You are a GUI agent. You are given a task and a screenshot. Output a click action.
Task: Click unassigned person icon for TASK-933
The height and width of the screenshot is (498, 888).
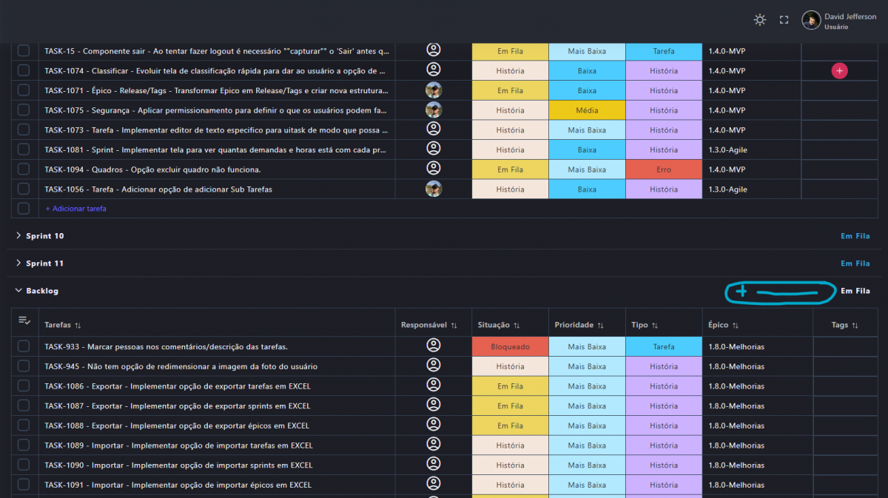click(434, 346)
